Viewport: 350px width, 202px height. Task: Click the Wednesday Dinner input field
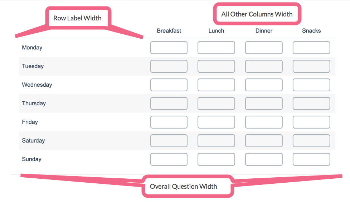coord(264,85)
